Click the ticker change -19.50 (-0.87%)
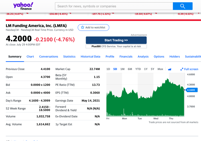201x141 pixels. (x=143, y=14)
